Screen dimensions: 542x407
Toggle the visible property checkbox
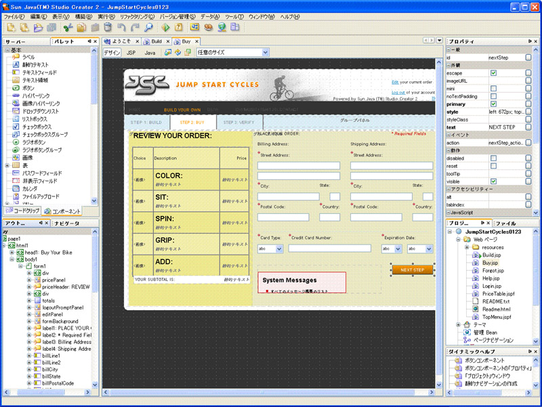pyautogui.click(x=494, y=181)
